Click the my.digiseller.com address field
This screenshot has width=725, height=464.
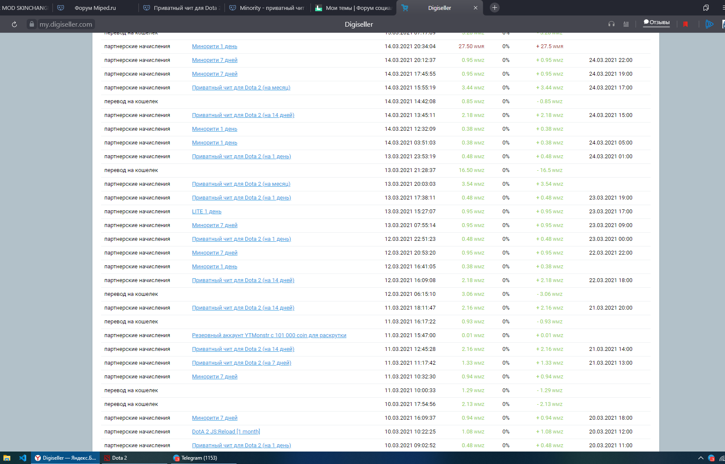66,25
